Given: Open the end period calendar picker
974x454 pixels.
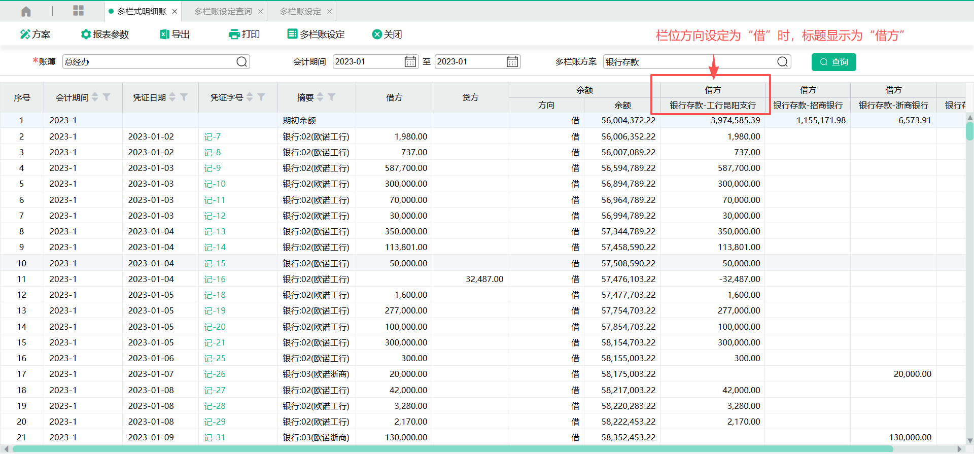Looking at the screenshot, I should [512, 62].
